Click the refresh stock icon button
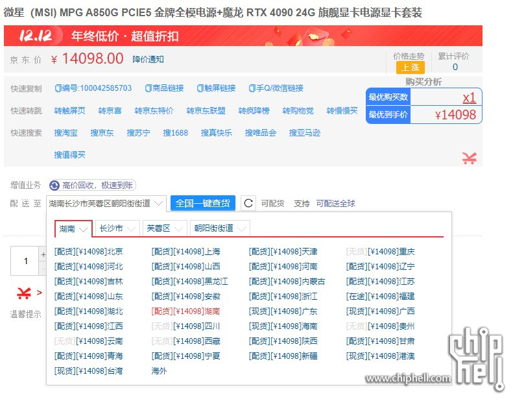This screenshot has height=401, width=513. (x=248, y=203)
